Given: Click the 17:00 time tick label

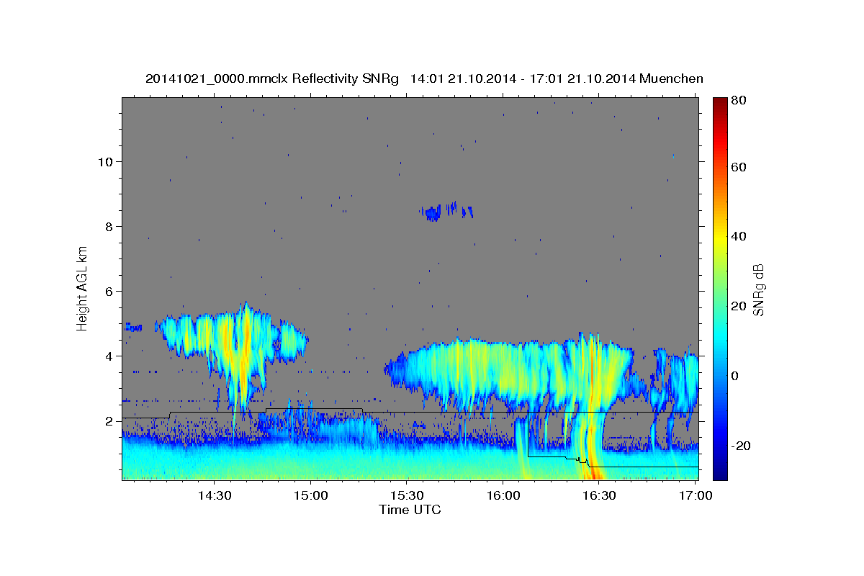Looking at the screenshot, I should click(696, 495).
